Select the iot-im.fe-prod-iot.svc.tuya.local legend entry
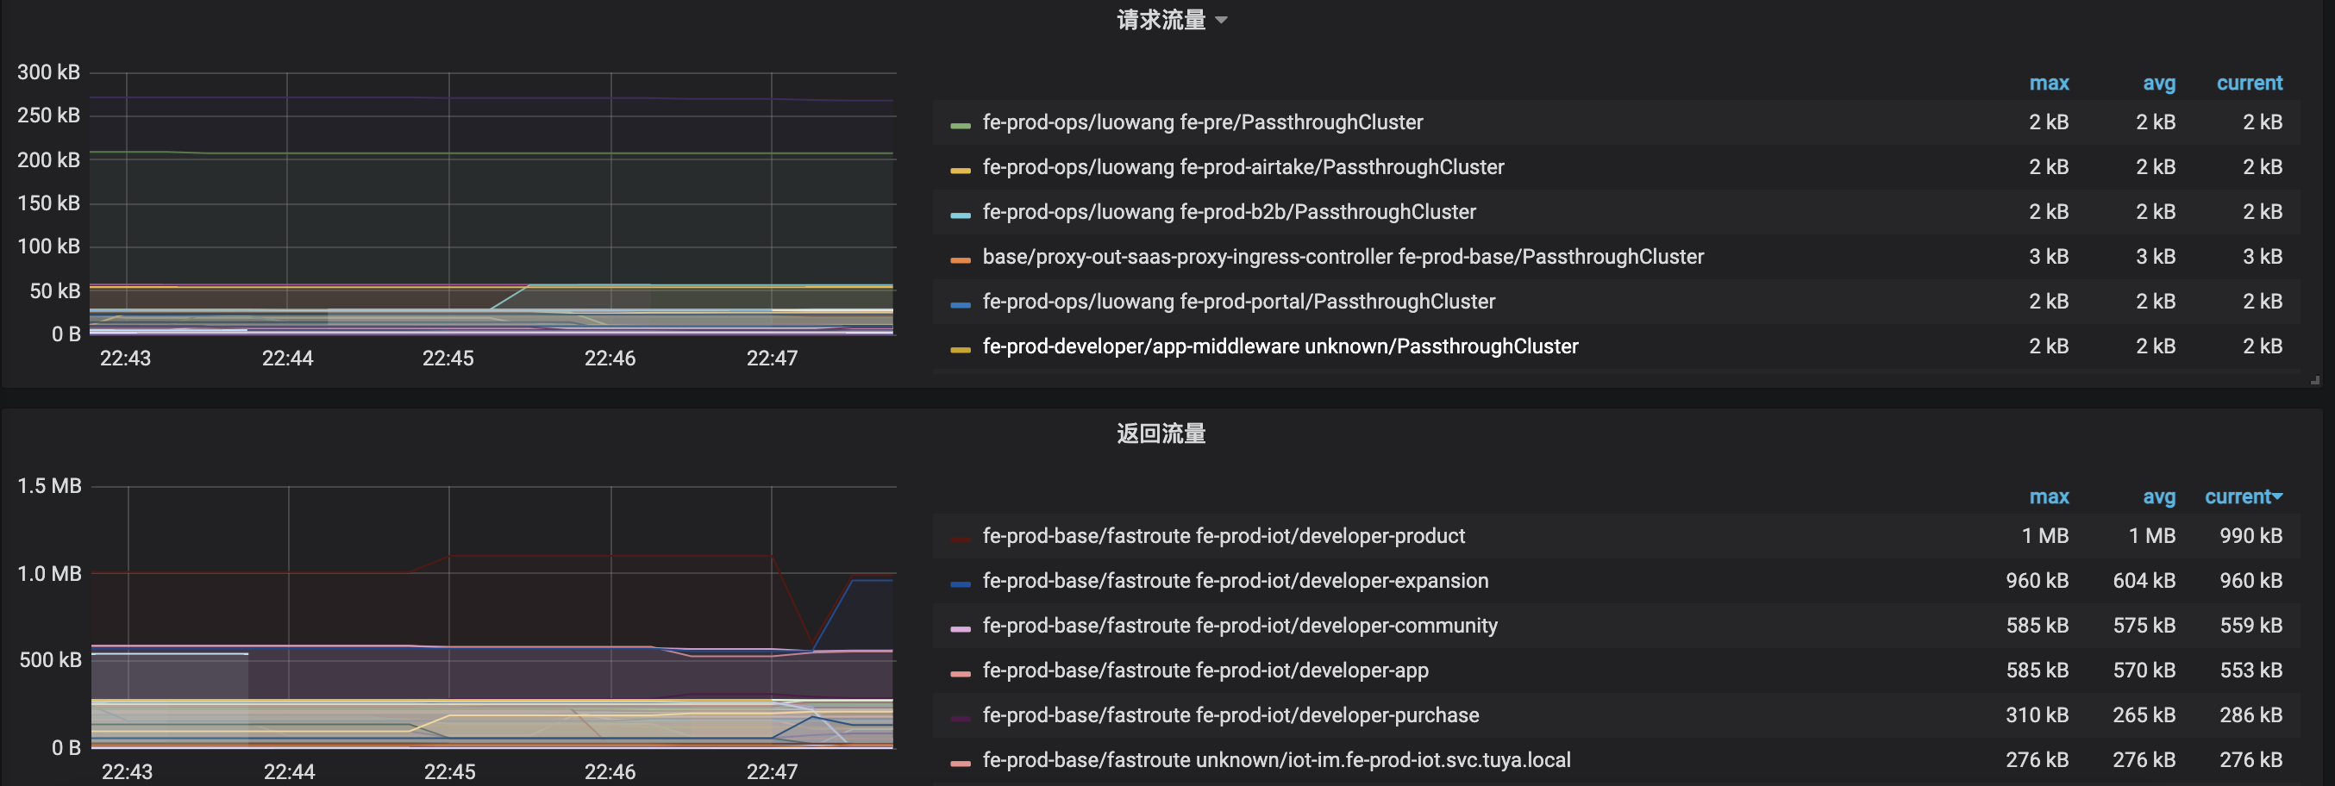The height and width of the screenshot is (786, 2335). point(1276,761)
